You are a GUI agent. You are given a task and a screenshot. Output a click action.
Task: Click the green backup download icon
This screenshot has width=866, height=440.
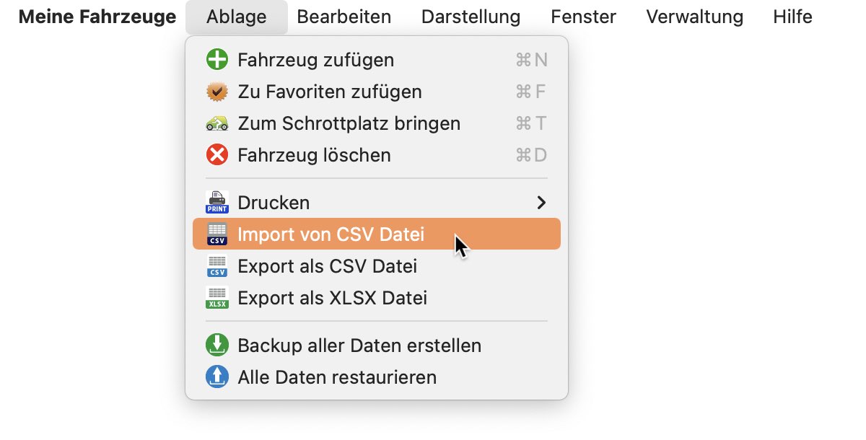[x=217, y=346]
